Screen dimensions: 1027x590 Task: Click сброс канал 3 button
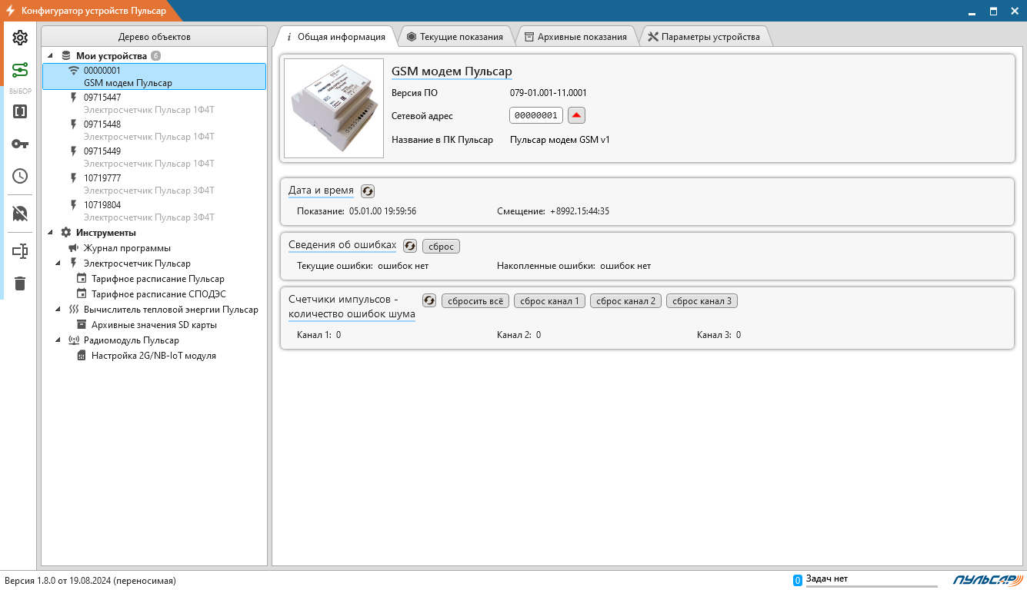click(702, 300)
